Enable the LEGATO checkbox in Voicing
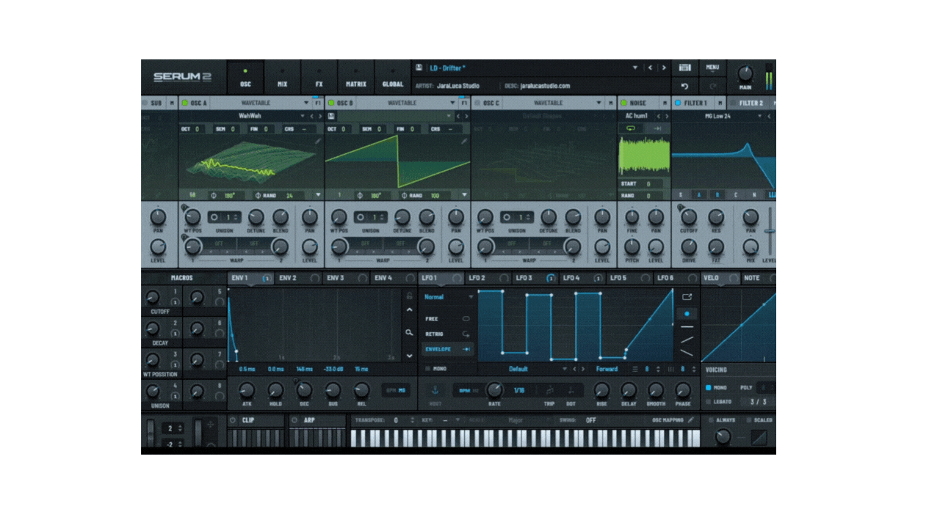940x528 pixels. pos(709,402)
